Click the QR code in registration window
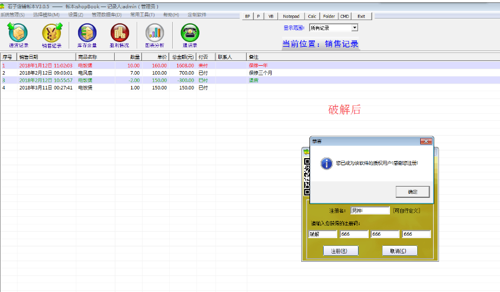This screenshot has width=500, height=292. click(x=307, y=177)
